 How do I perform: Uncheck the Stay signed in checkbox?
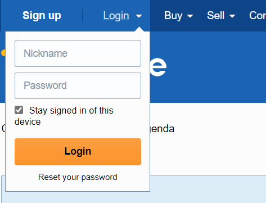[x=19, y=110]
